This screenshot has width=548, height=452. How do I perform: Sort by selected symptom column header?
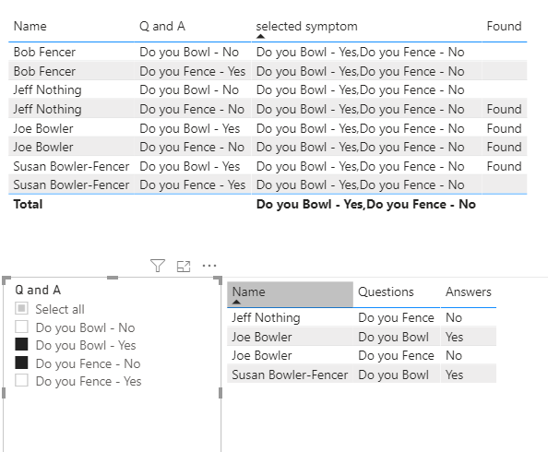[x=306, y=26]
